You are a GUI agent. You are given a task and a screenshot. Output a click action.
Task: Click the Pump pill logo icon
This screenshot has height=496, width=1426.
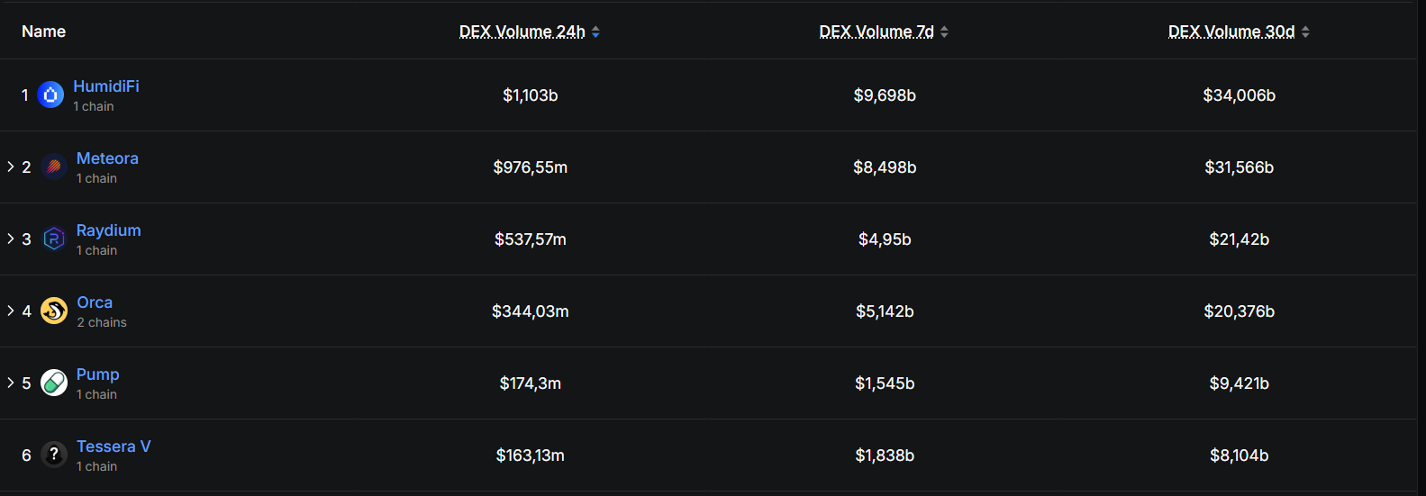54,383
